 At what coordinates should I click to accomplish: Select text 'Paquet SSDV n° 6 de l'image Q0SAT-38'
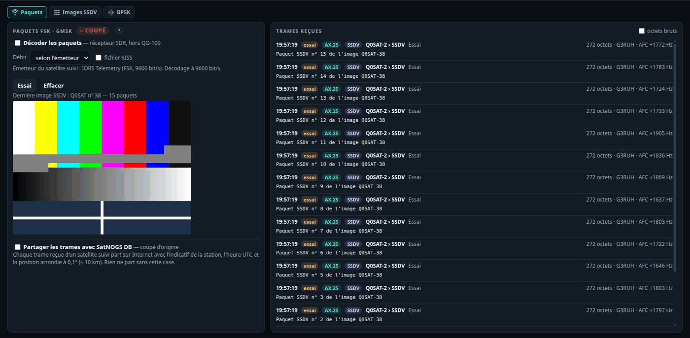point(329,253)
